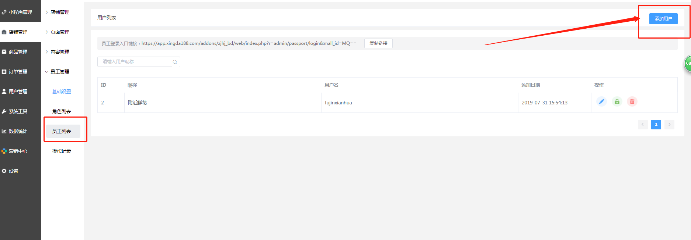Click the red trash delete icon

632,101
